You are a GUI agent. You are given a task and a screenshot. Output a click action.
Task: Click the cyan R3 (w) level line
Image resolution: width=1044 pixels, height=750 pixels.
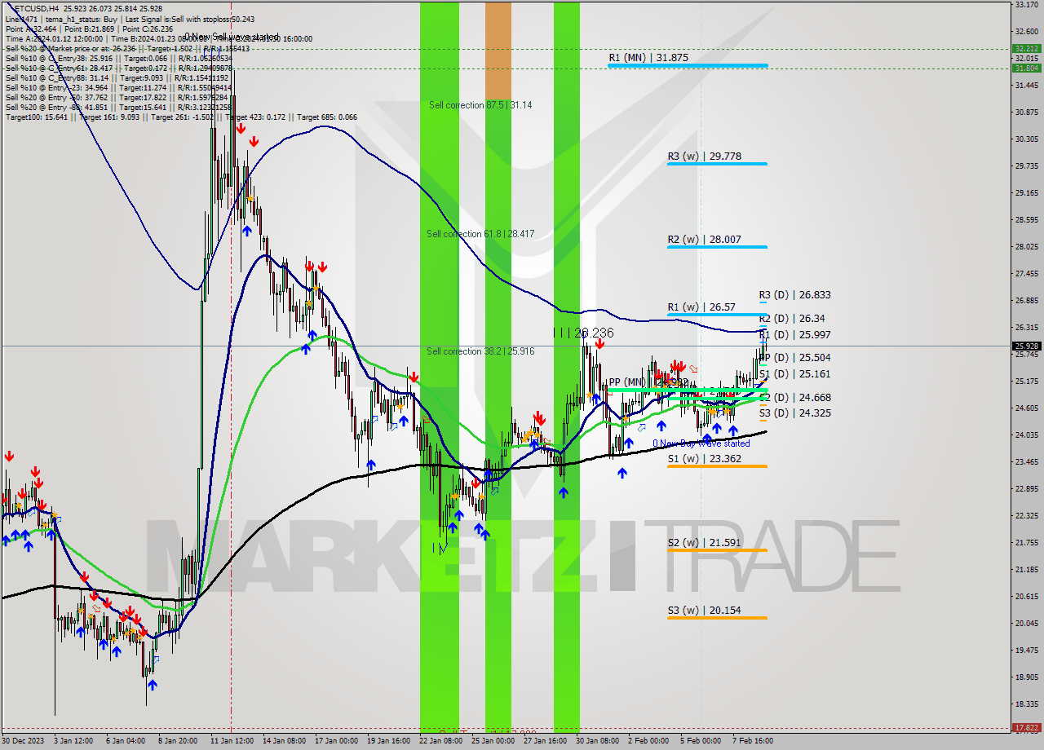(717, 164)
